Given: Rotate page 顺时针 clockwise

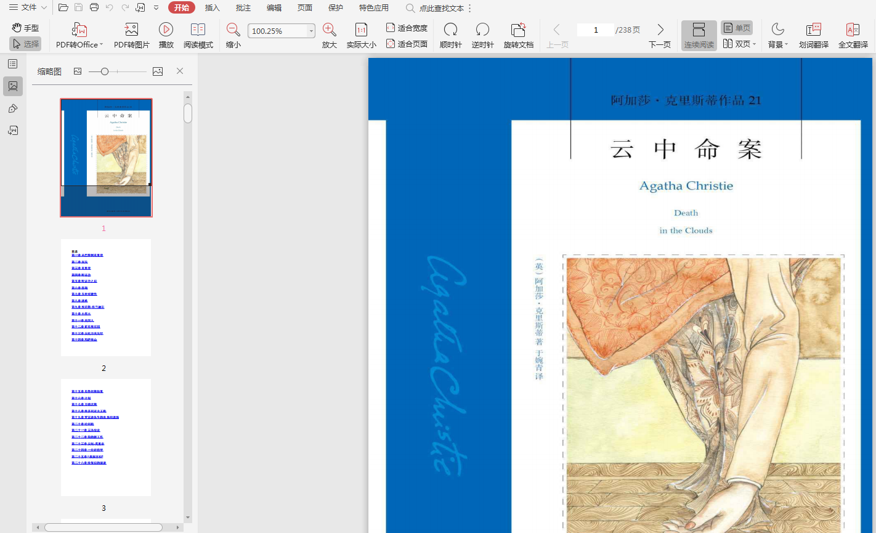Looking at the screenshot, I should tap(451, 35).
